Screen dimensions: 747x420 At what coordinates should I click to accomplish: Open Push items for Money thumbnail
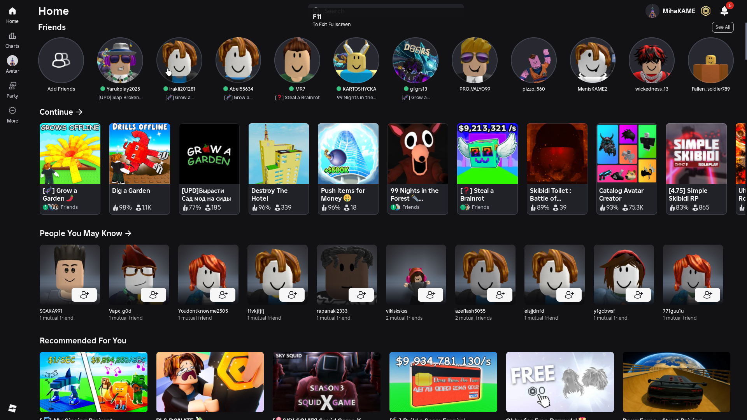[x=348, y=154]
